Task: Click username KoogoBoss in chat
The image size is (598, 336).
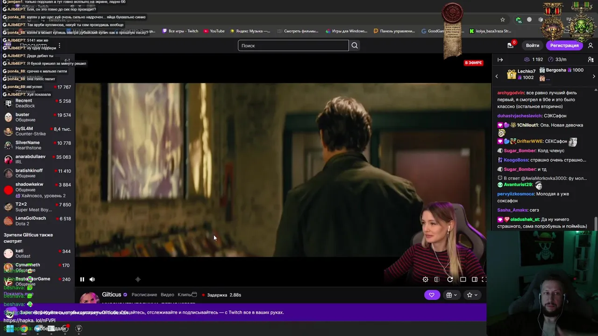Action: [516, 160]
